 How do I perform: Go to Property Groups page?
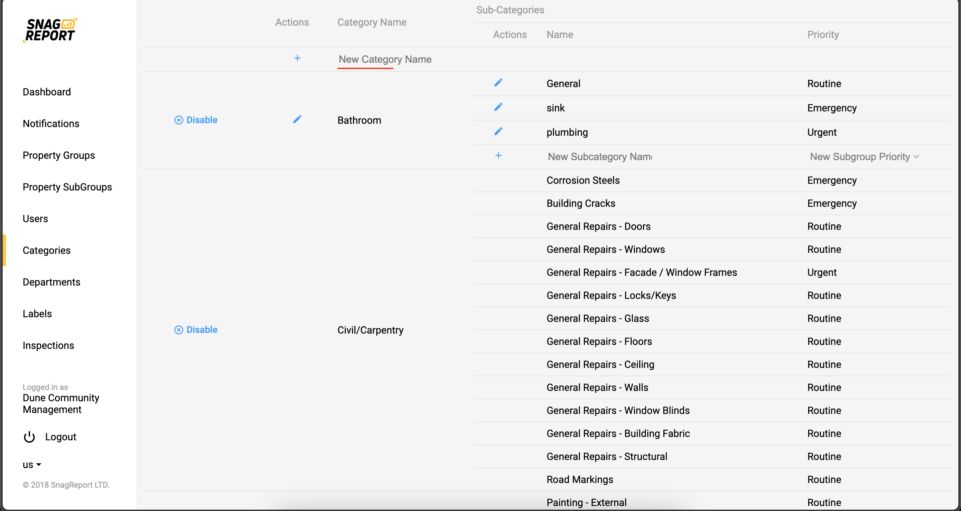pyautogui.click(x=59, y=155)
